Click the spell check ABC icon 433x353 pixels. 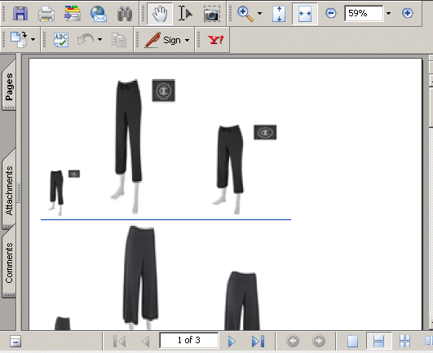[61, 40]
